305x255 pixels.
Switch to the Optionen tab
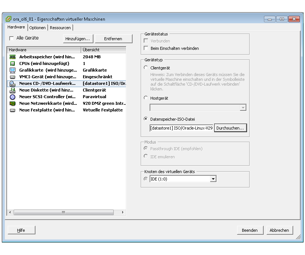[38, 28]
